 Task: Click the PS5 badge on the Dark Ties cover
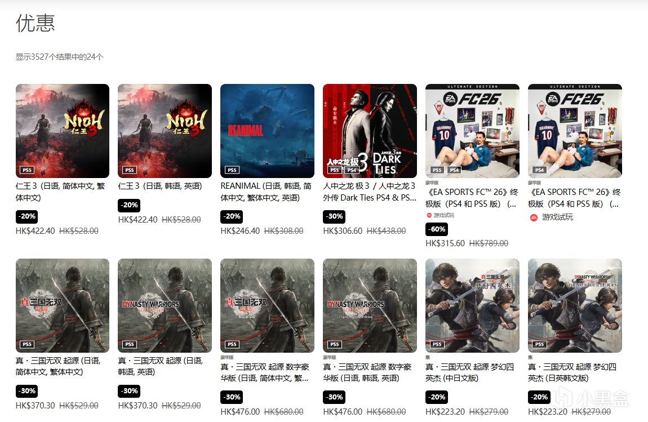(335, 170)
